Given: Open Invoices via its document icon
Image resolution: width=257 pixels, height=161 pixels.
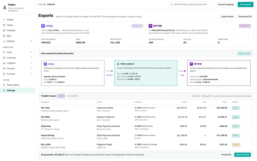Looking at the screenshot, I should coord(4,74).
